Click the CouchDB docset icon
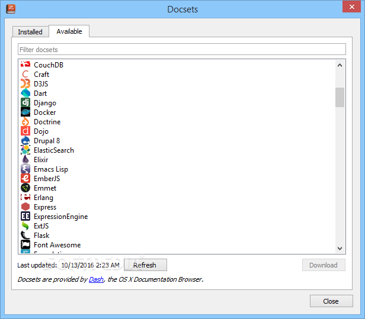 click(25, 65)
